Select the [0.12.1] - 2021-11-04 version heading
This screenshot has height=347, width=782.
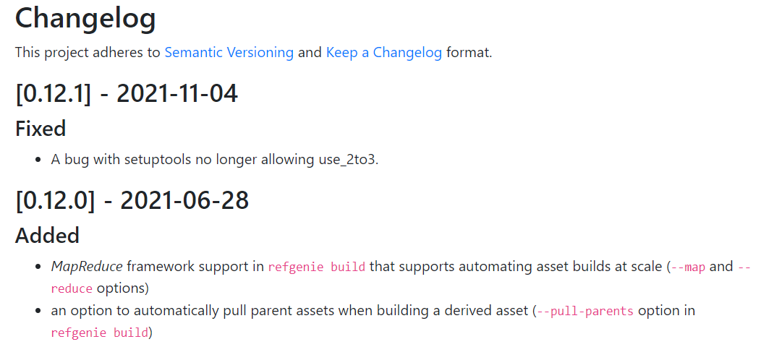[x=127, y=93]
